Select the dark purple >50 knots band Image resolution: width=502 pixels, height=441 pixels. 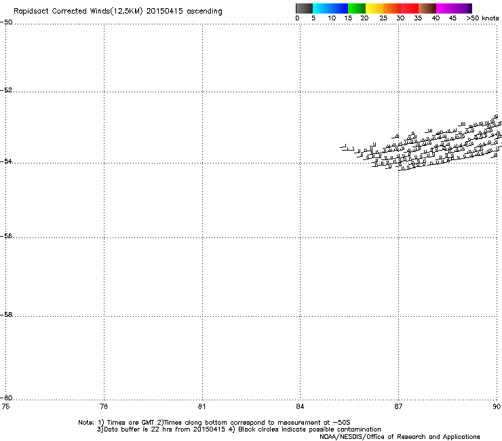click(470, 8)
